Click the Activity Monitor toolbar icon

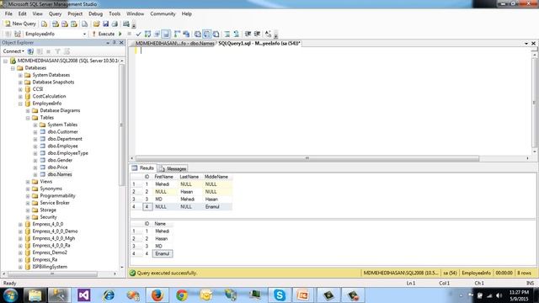click(x=126, y=24)
